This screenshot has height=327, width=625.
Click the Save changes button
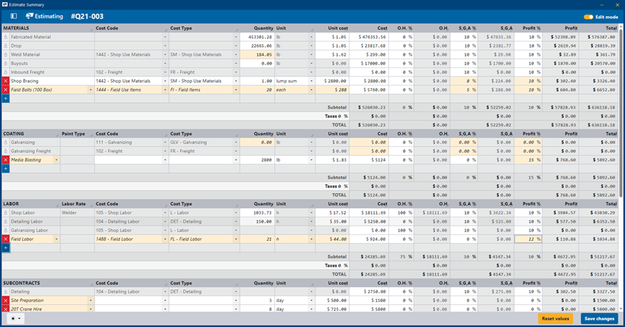(x=600, y=319)
